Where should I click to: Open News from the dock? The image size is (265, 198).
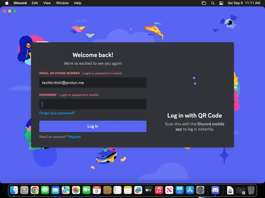pos(169,190)
